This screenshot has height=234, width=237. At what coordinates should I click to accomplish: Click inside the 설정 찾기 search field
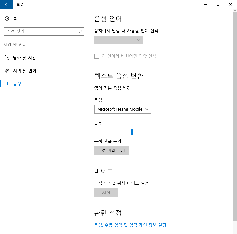(41, 32)
